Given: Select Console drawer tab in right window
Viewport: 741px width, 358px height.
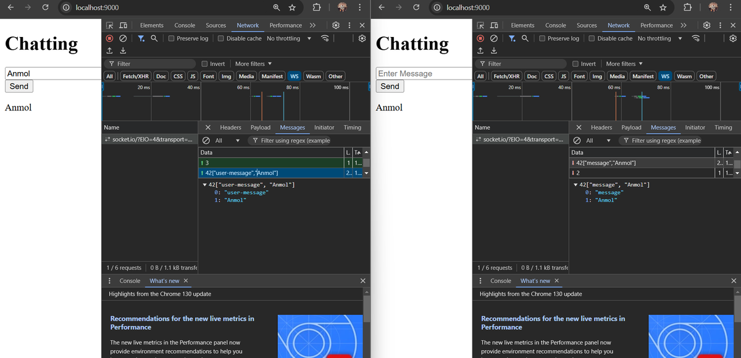Looking at the screenshot, I should (501, 281).
